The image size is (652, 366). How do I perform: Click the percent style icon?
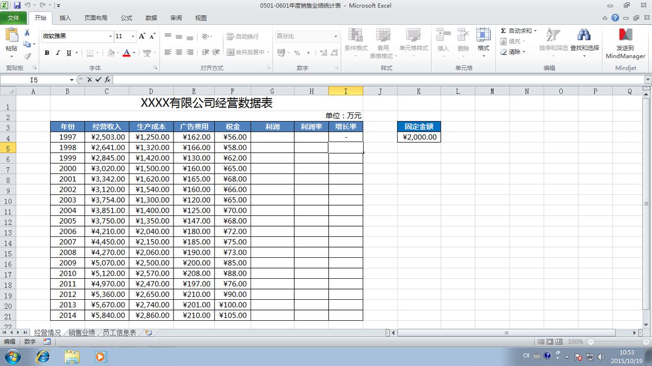click(x=297, y=53)
